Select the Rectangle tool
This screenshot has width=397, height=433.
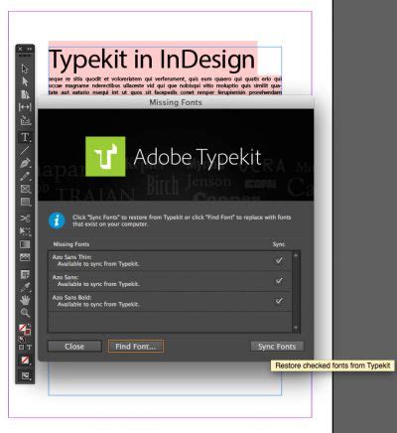(x=25, y=202)
